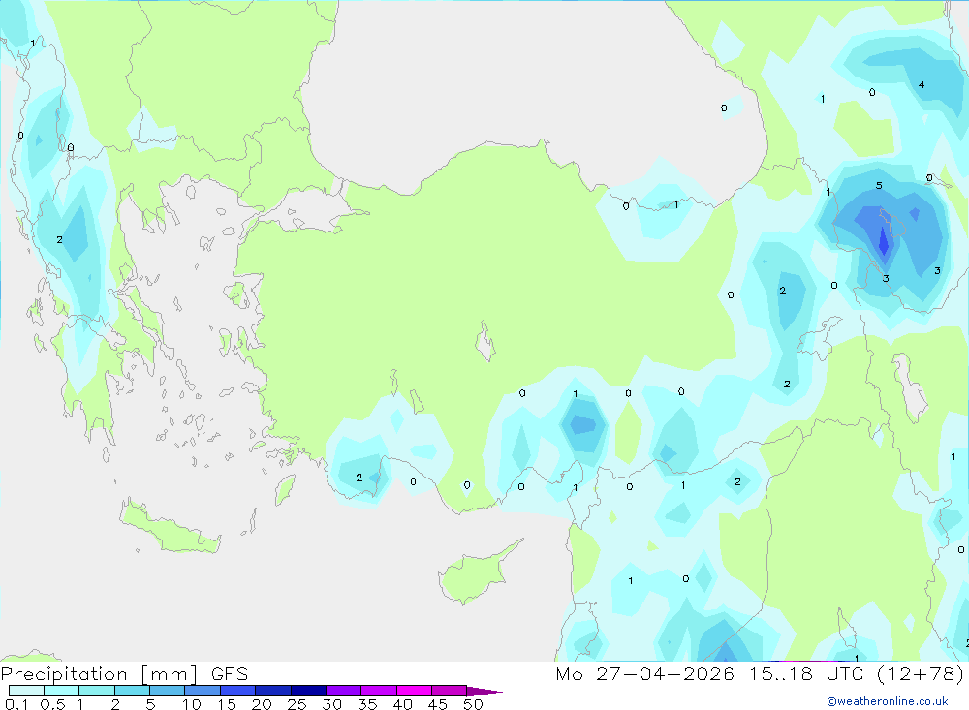969x710 pixels.
Task: Click the legend label "45"
Action: [x=438, y=704]
